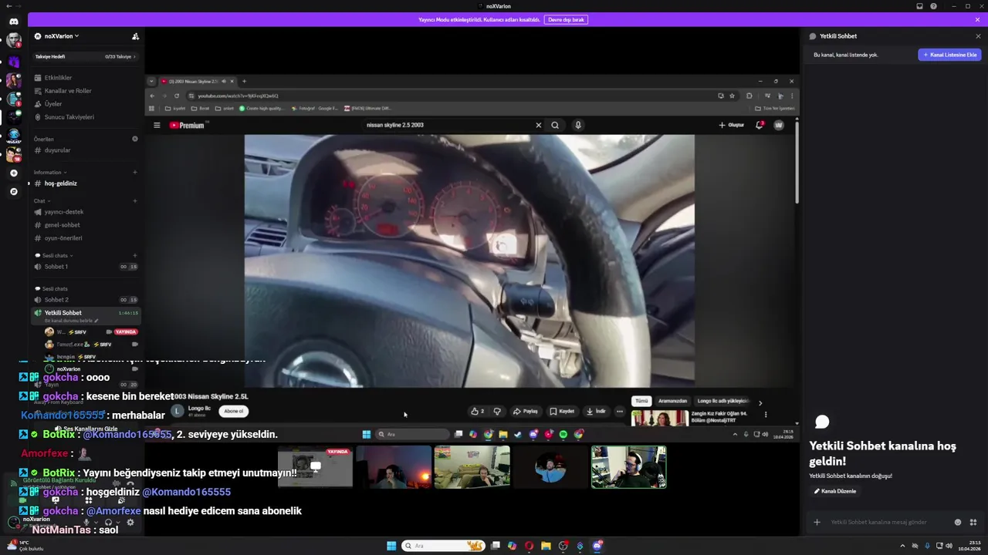Click the Paylaş share button

(x=526, y=411)
